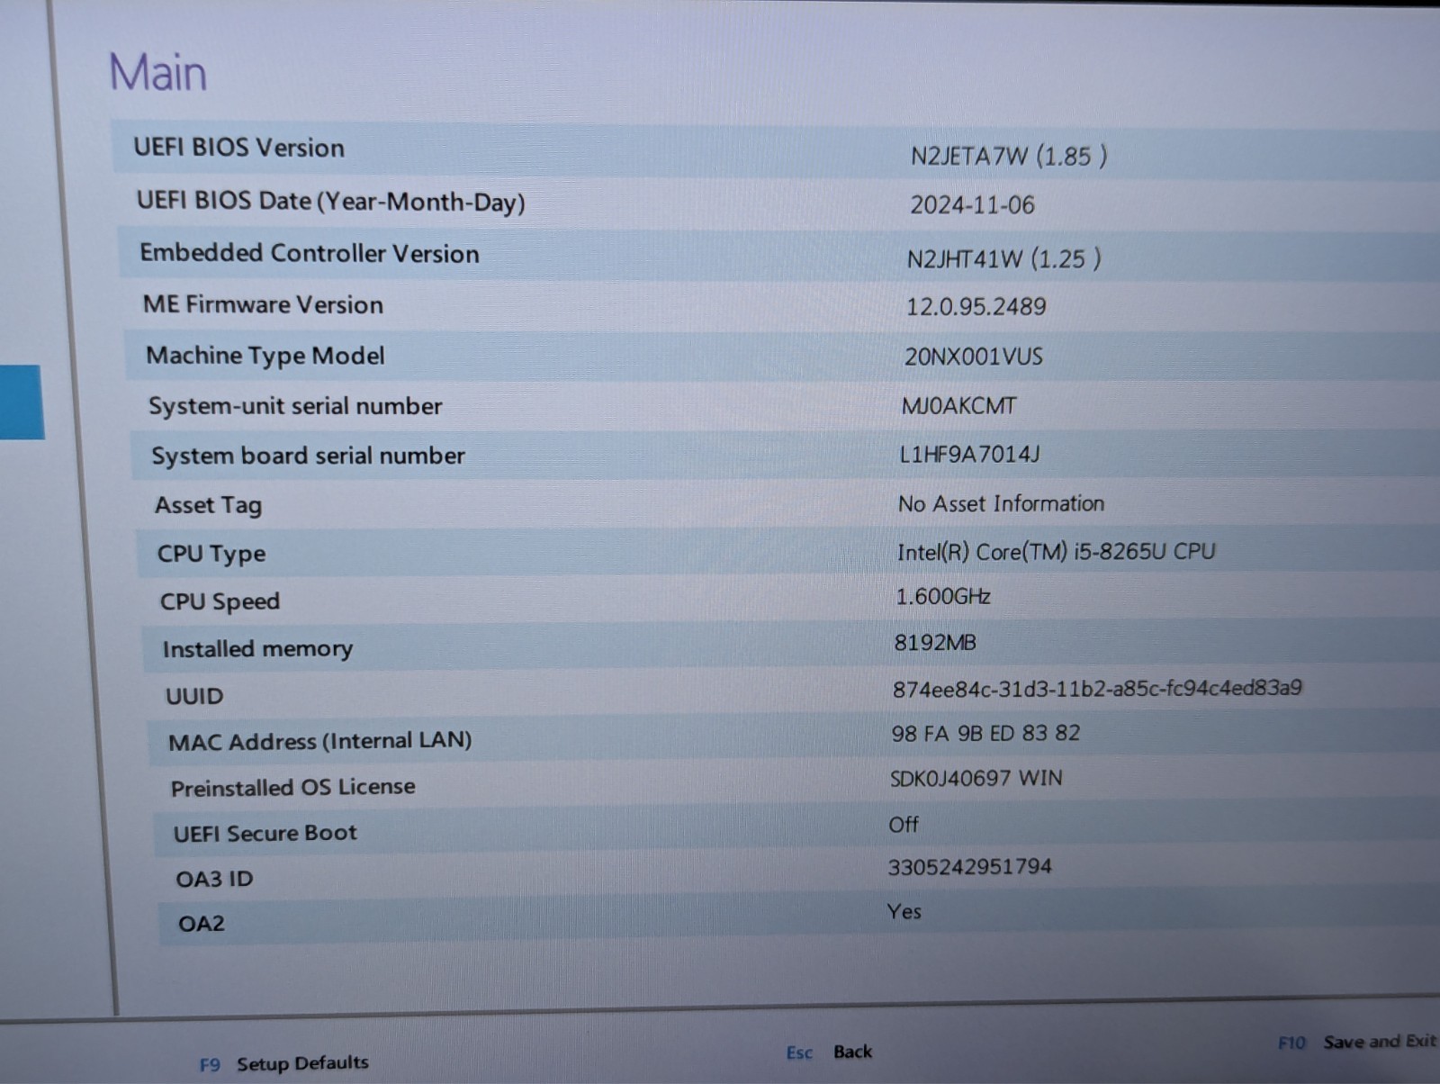Select the 1.600GHz value
Viewport: 1440px width, 1084px height.
pos(943,596)
